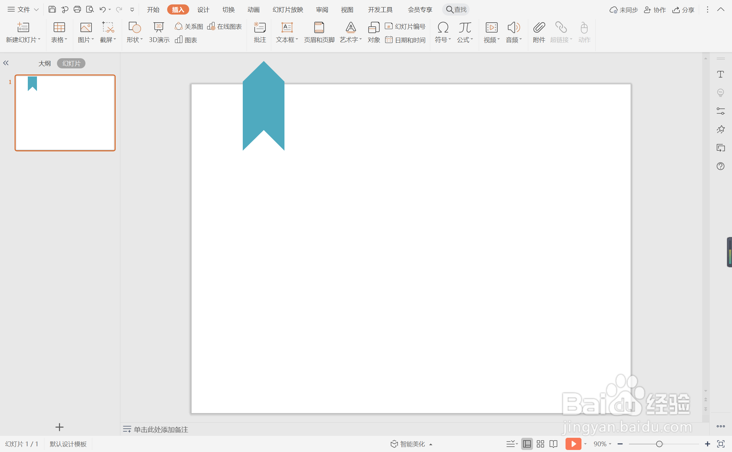The width and height of the screenshot is (732, 452).
Task: Switch to reading view mode
Action: pyautogui.click(x=553, y=444)
